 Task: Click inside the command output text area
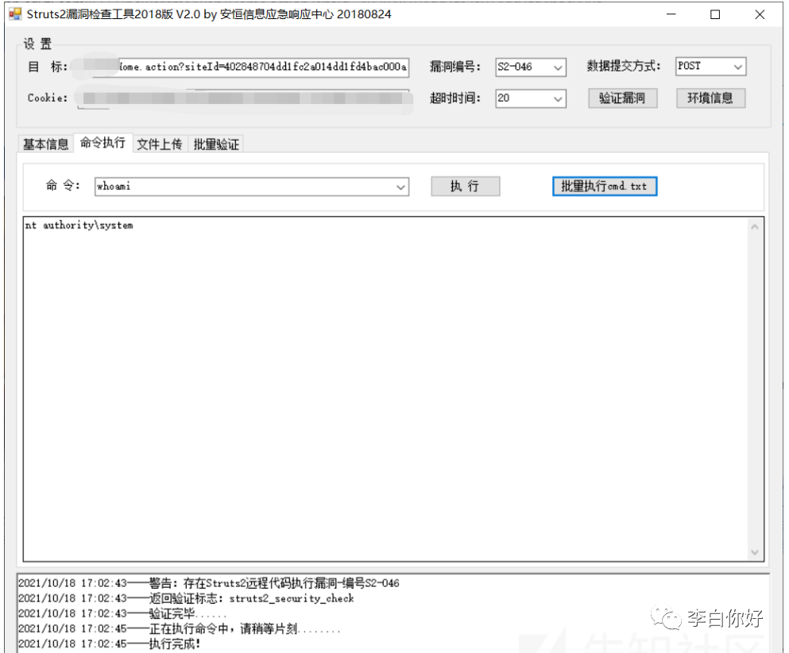[x=381, y=381]
